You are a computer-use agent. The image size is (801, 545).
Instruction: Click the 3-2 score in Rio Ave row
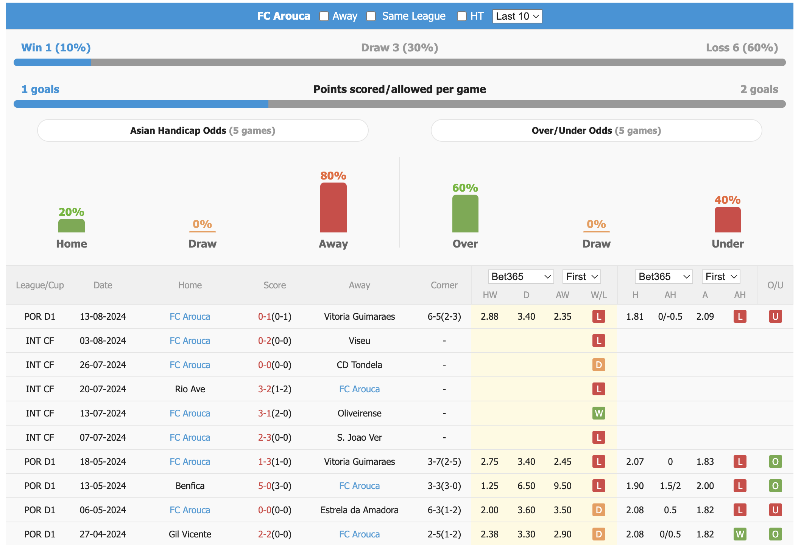265,389
